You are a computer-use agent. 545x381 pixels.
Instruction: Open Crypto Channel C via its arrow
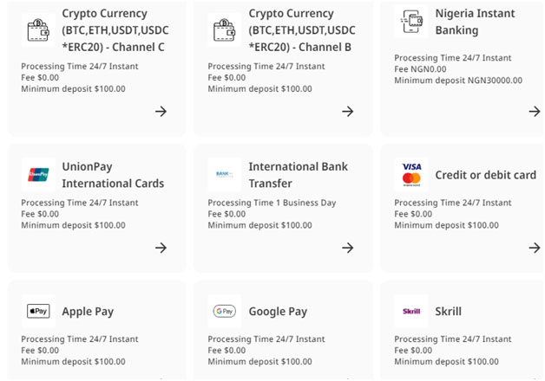[161, 111]
